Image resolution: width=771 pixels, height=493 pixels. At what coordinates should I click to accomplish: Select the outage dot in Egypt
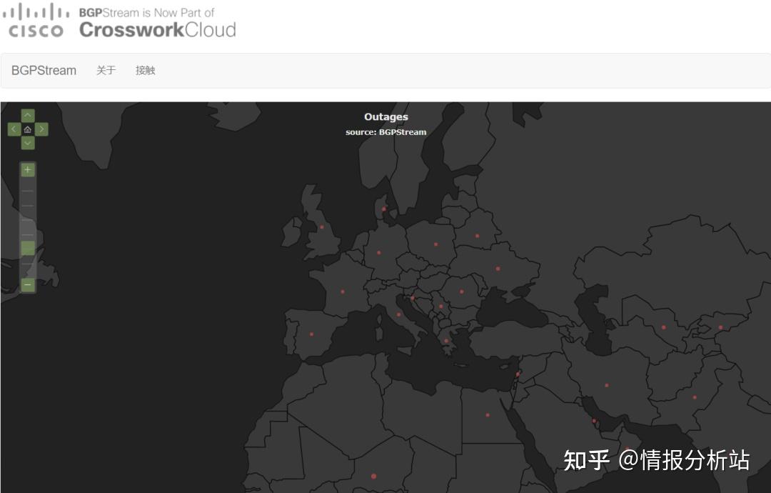click(488, 415)
